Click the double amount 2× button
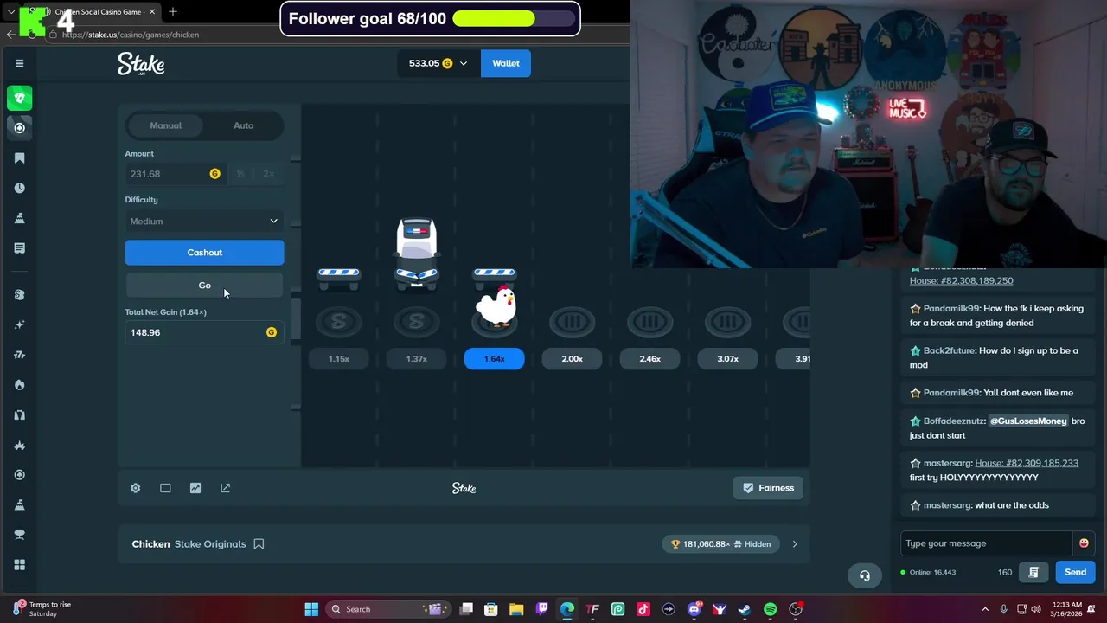This screenshot has width=1107, height=623. (268, 174)
